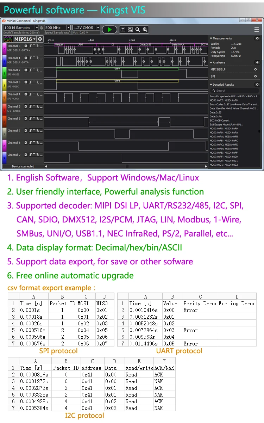The width and height of the screenshot is (264, 423).
Task: Click the horizontal scrollbar right arrow
Action: click(207, 166)
